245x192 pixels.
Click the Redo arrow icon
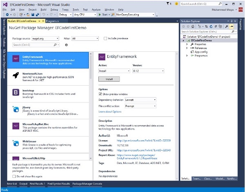tap(51, 15)
